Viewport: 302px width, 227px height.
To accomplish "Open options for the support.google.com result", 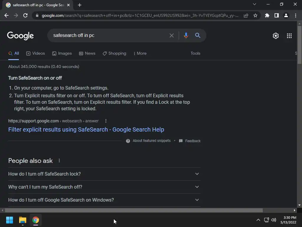I will [106, 121].
